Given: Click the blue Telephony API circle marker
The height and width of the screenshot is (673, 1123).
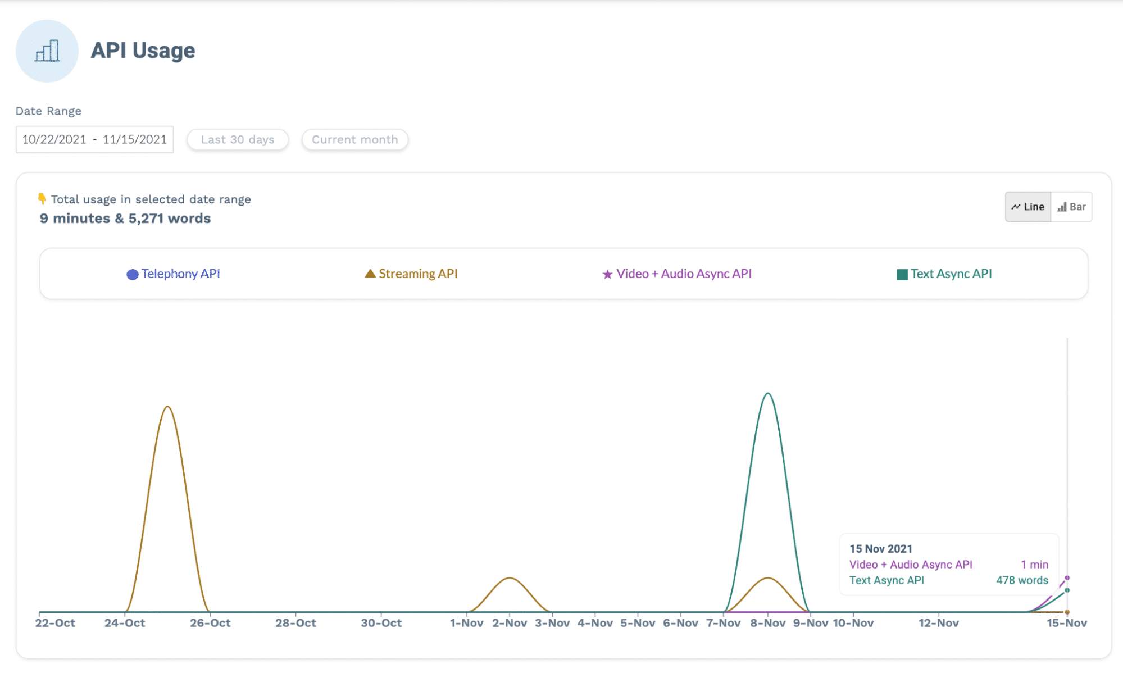Looking at the screenshot, I should click(133, 274).
